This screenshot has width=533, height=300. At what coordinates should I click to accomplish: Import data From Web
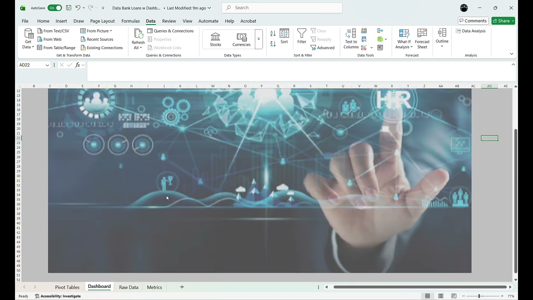click(49, 39)
